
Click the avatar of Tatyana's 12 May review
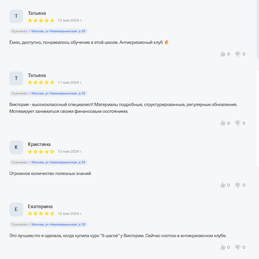point(16,16)
